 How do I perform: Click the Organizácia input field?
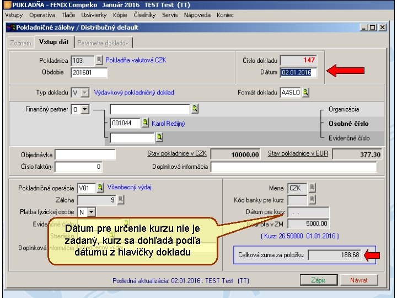coord(150,109)
